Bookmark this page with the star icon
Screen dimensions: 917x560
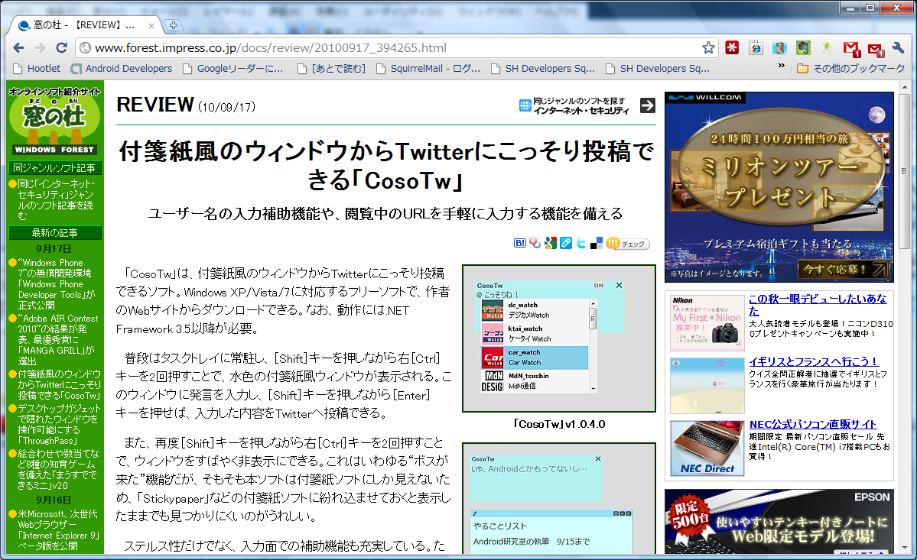(708, 48)
